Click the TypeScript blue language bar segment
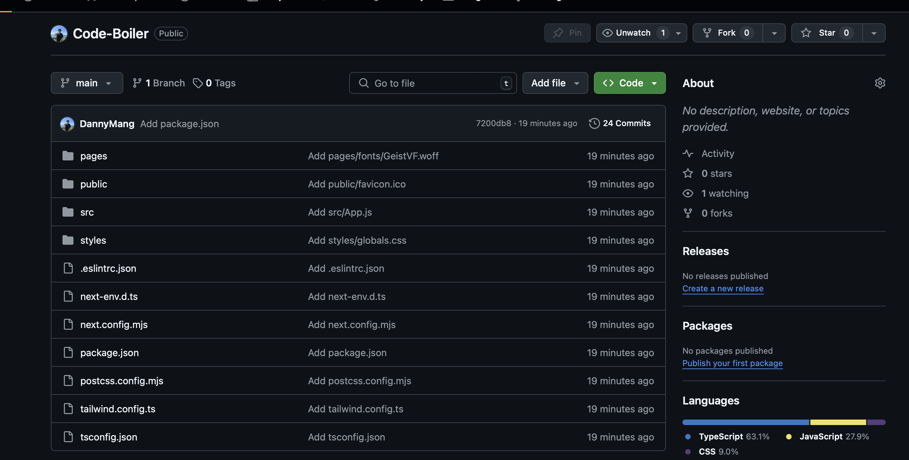The height and width of the screenshot is (460, 909). coord(745,422)
